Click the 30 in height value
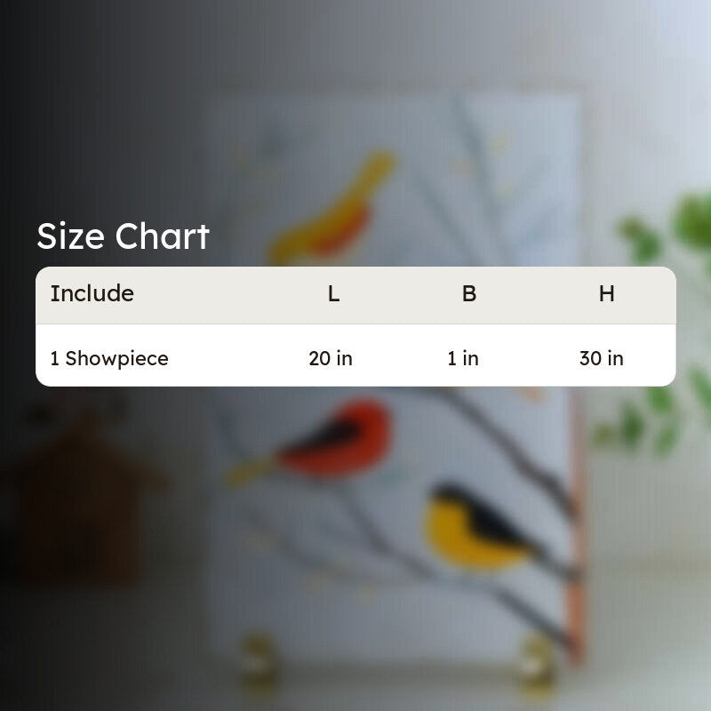The width and height of the screenshot is (711, 711). [x=602, y=359]
